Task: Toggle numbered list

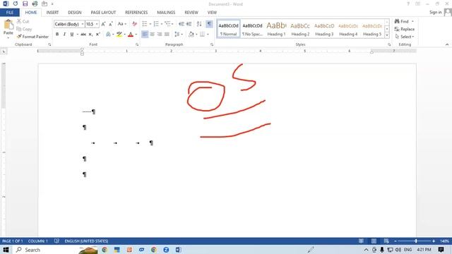Action: point(156,24)
